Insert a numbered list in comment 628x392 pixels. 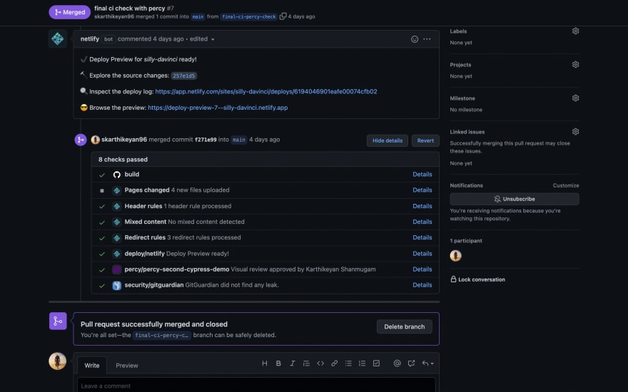coord(362,363)
